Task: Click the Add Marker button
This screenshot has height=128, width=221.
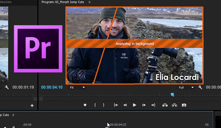Action: (85, 105)
